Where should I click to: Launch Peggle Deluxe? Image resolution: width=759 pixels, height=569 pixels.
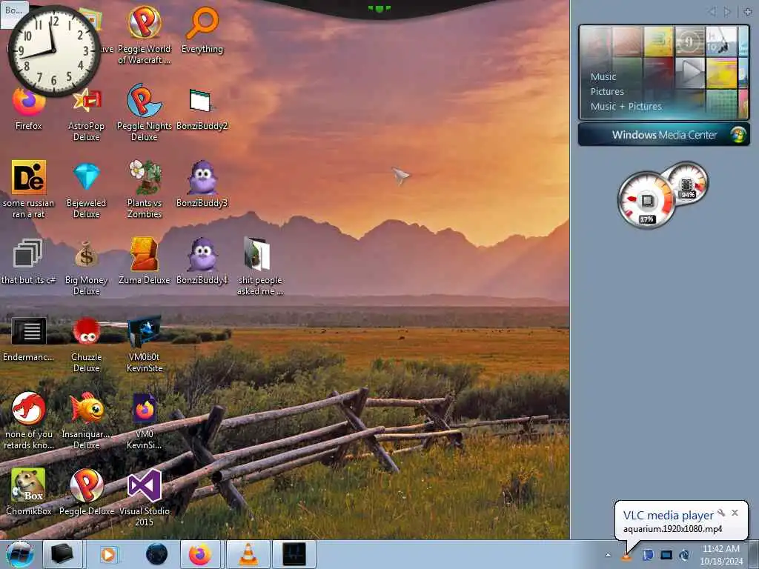click(x=86, y=491)
